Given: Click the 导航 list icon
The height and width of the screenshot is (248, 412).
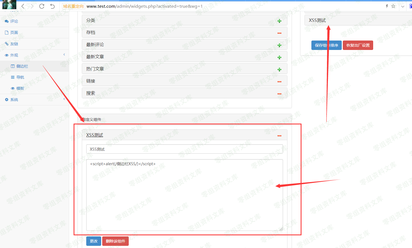Looking at the screenshot, I should [x=12, y=77].
